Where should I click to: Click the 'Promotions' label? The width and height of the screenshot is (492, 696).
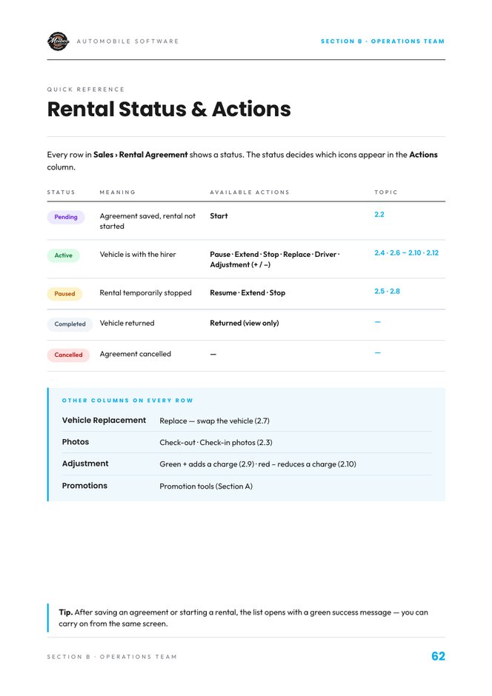84,486
